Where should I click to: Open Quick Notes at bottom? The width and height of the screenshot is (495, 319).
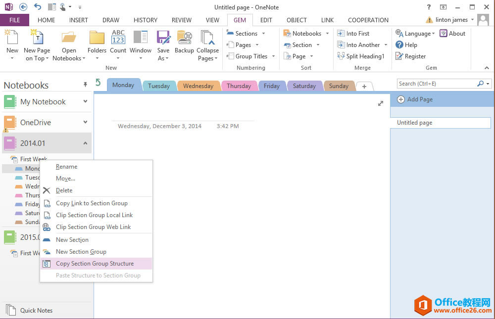tap(36, 311)
